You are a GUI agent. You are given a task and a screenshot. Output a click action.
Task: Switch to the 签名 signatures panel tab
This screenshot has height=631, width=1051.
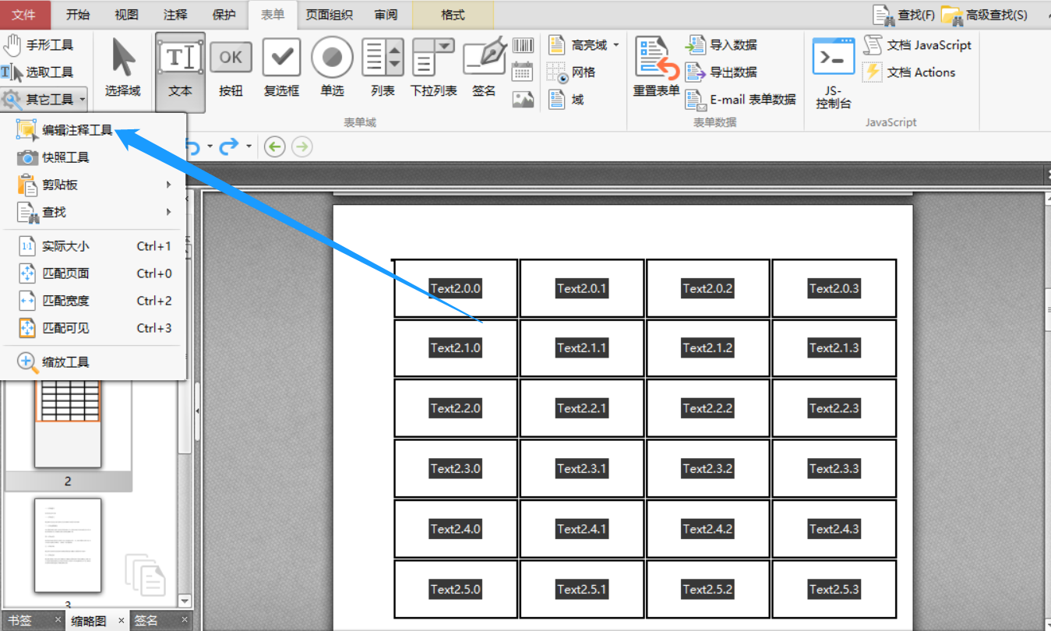click(x=146, y=621)
